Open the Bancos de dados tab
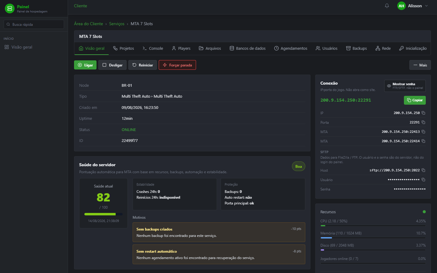437x273 pixels. point(247,48)
